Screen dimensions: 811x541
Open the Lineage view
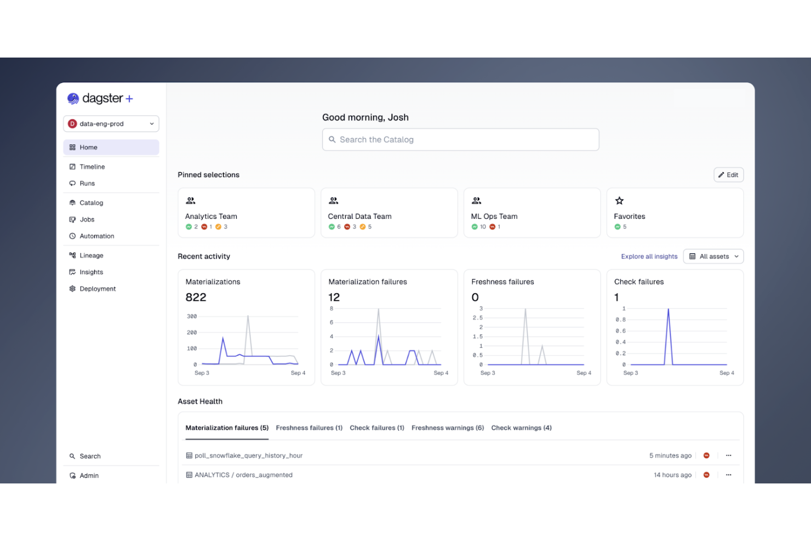[91, 255]
